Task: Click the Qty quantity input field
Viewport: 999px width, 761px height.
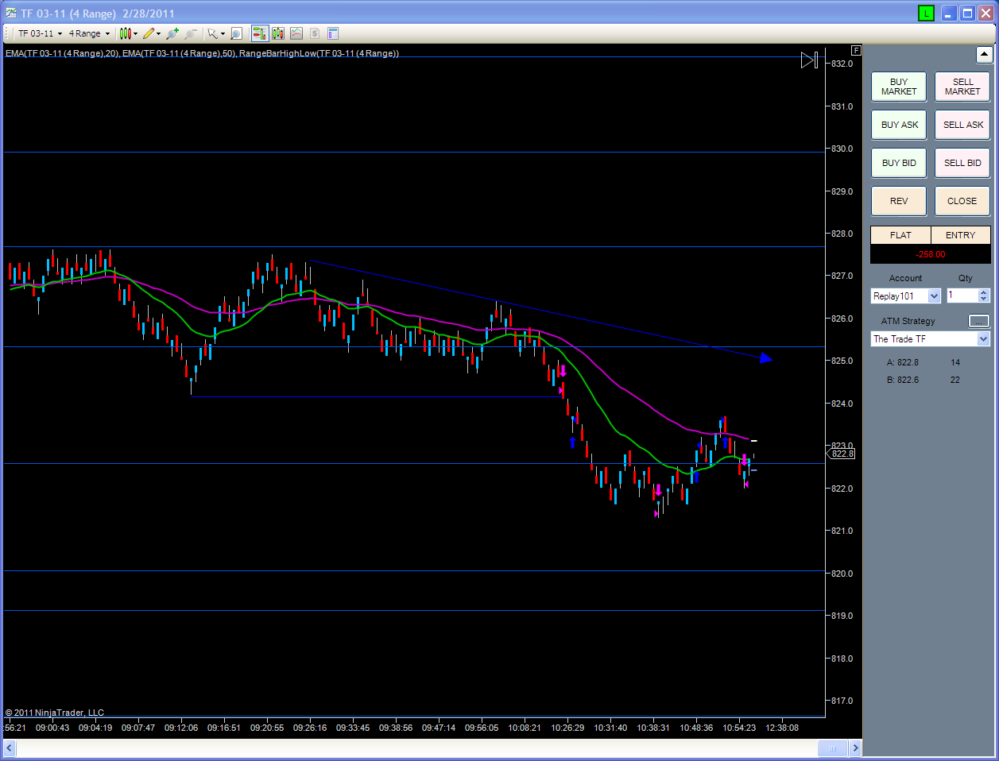Action: click(962, 296)
